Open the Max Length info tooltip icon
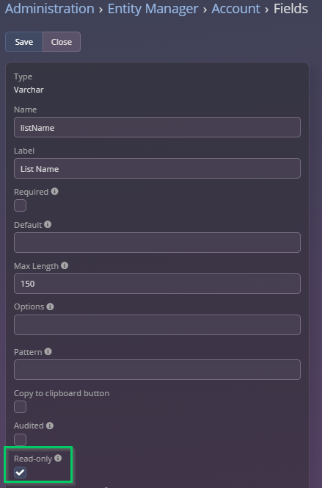The width and height of the screenshot is (322, 488). 65,265
